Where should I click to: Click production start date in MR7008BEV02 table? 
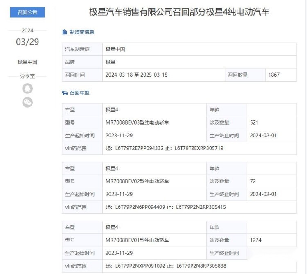click(119, 194)
